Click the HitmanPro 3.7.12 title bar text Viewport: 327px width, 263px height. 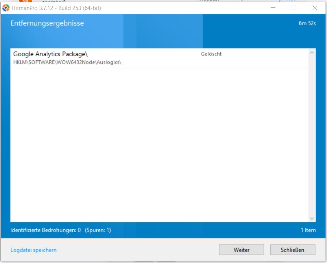56,8
